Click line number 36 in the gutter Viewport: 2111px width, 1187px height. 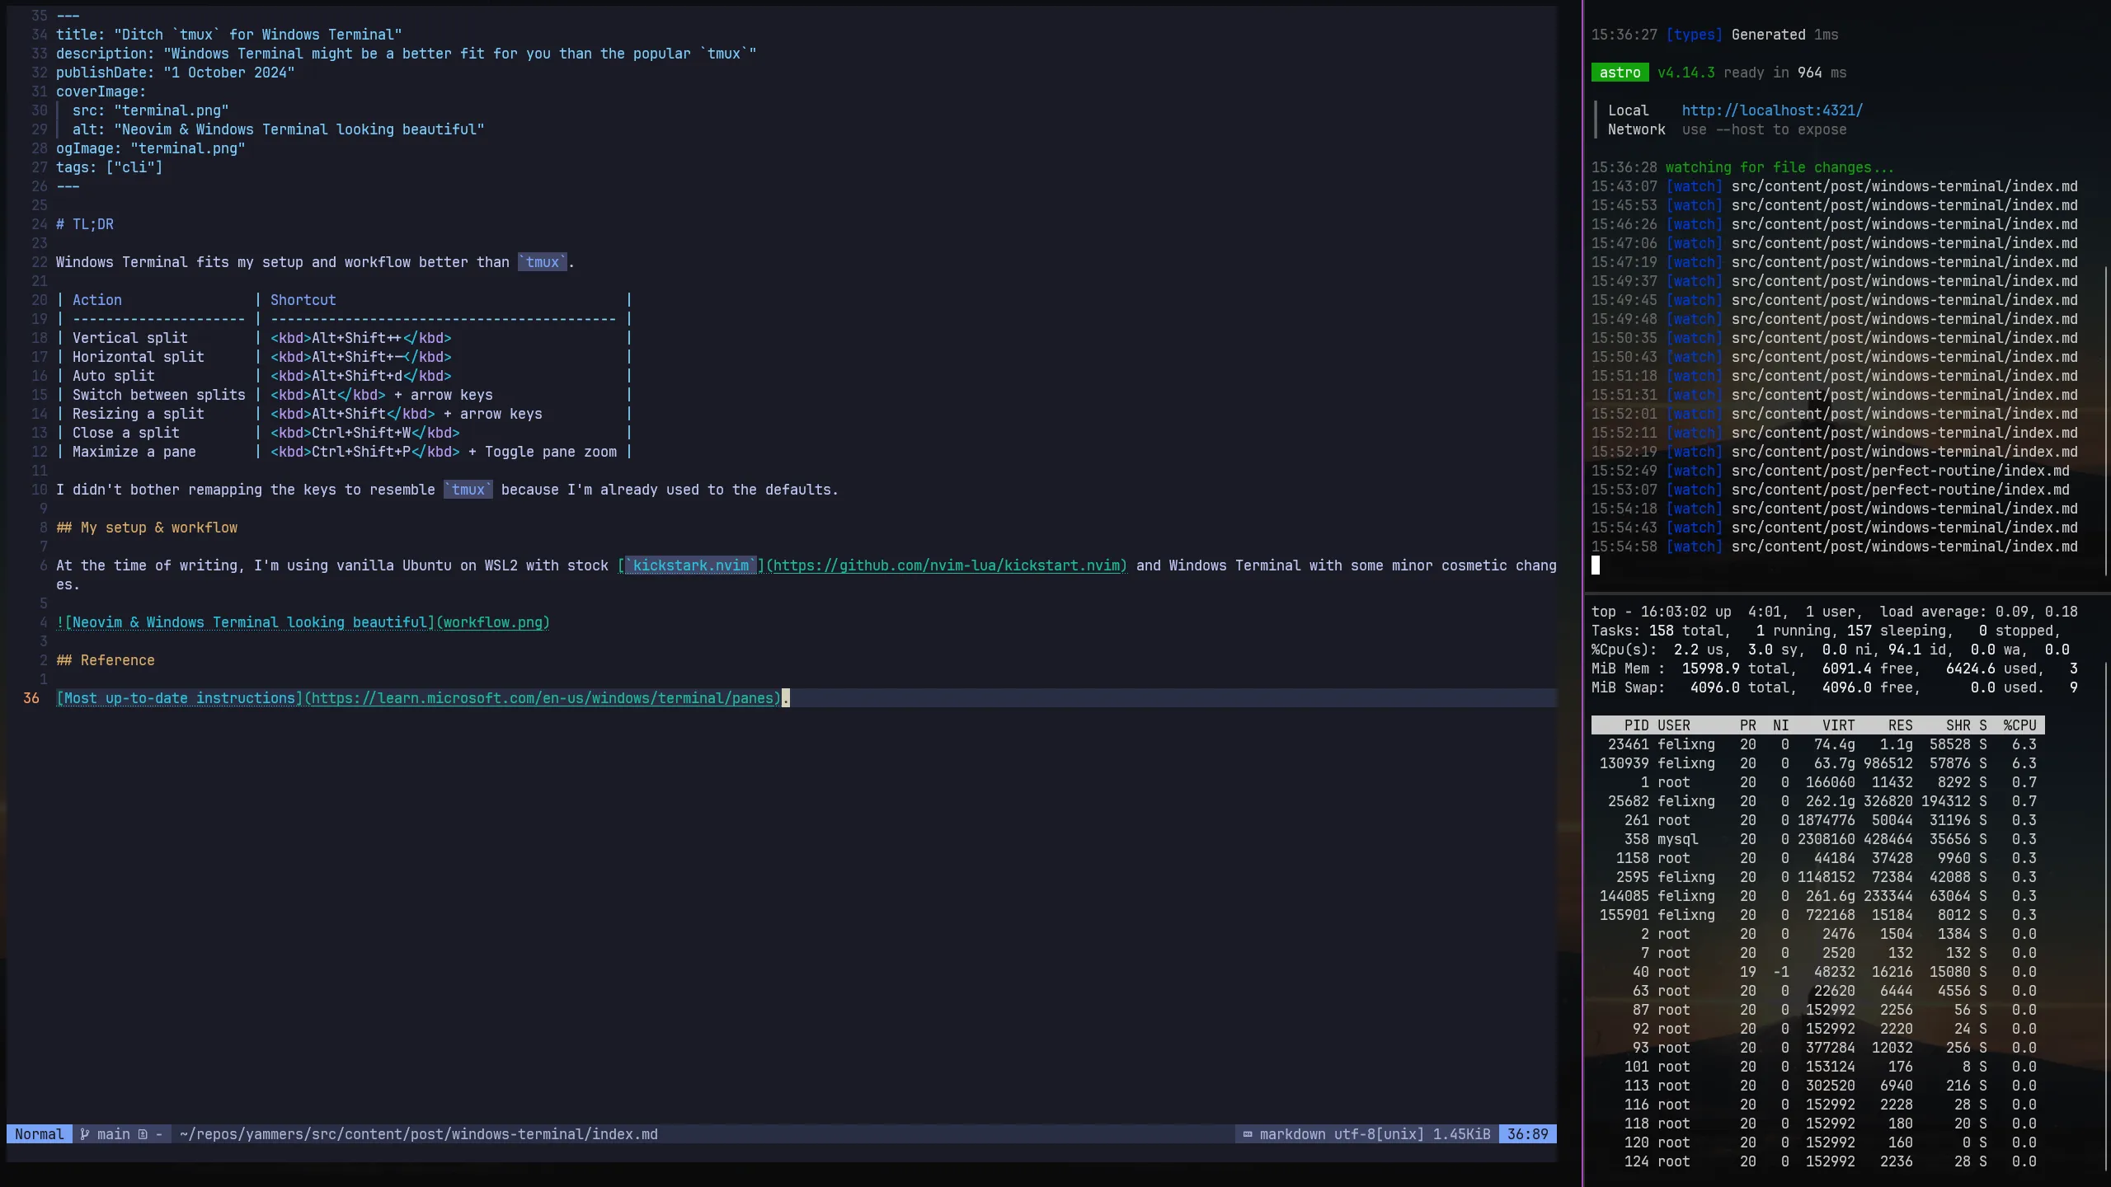(x=32, y=698)
